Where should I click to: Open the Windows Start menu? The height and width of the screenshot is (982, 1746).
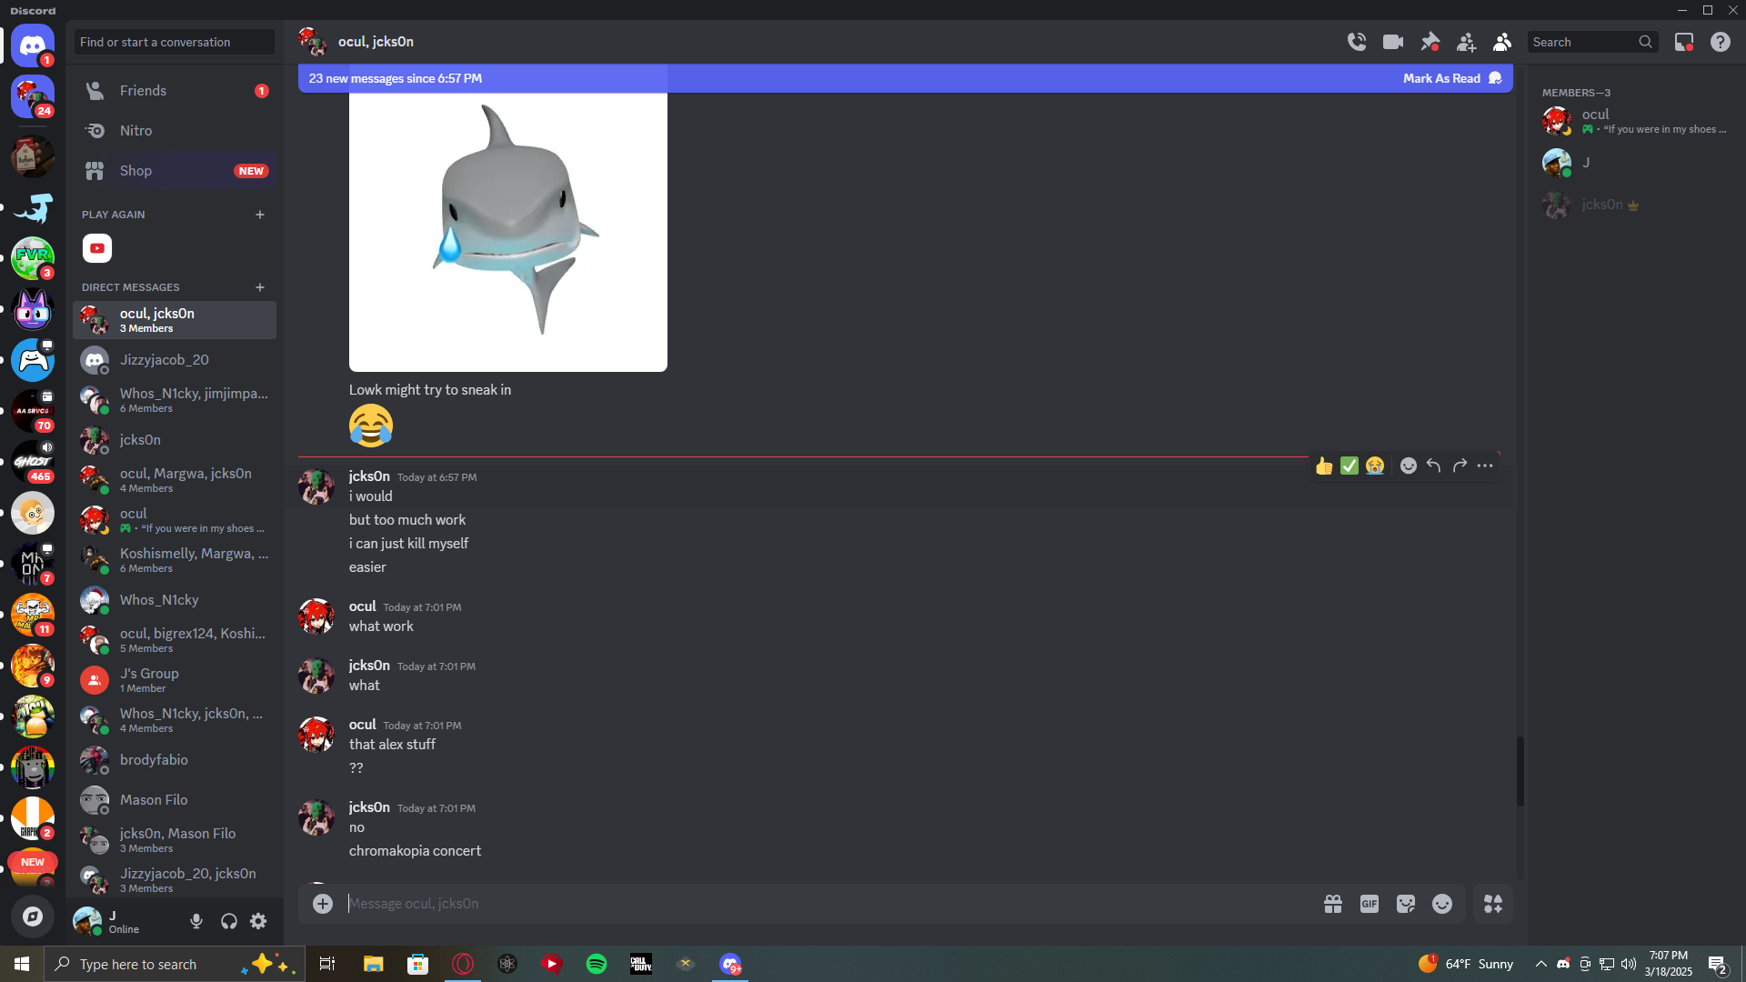(x=22, y=964)
